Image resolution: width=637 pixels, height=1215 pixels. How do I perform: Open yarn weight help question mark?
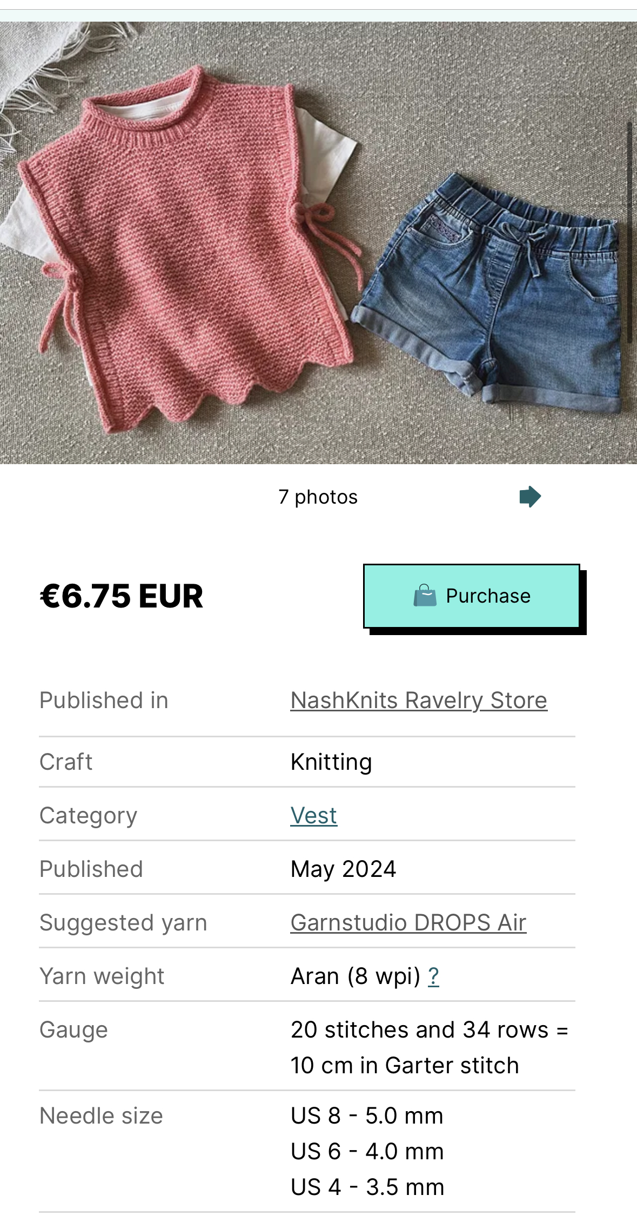click(x=433, y=976)
